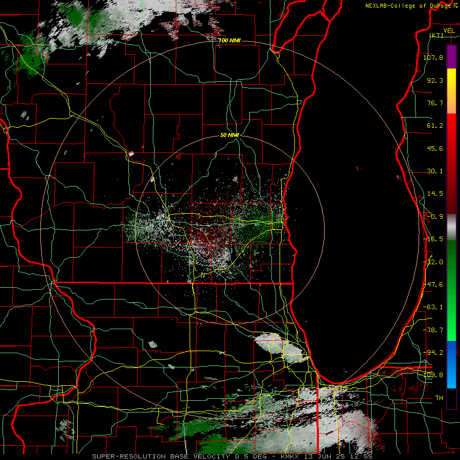Screen dimensions: 460x460
Task: Pick the black TH segment of color bar
Action: tap(451, 399)
